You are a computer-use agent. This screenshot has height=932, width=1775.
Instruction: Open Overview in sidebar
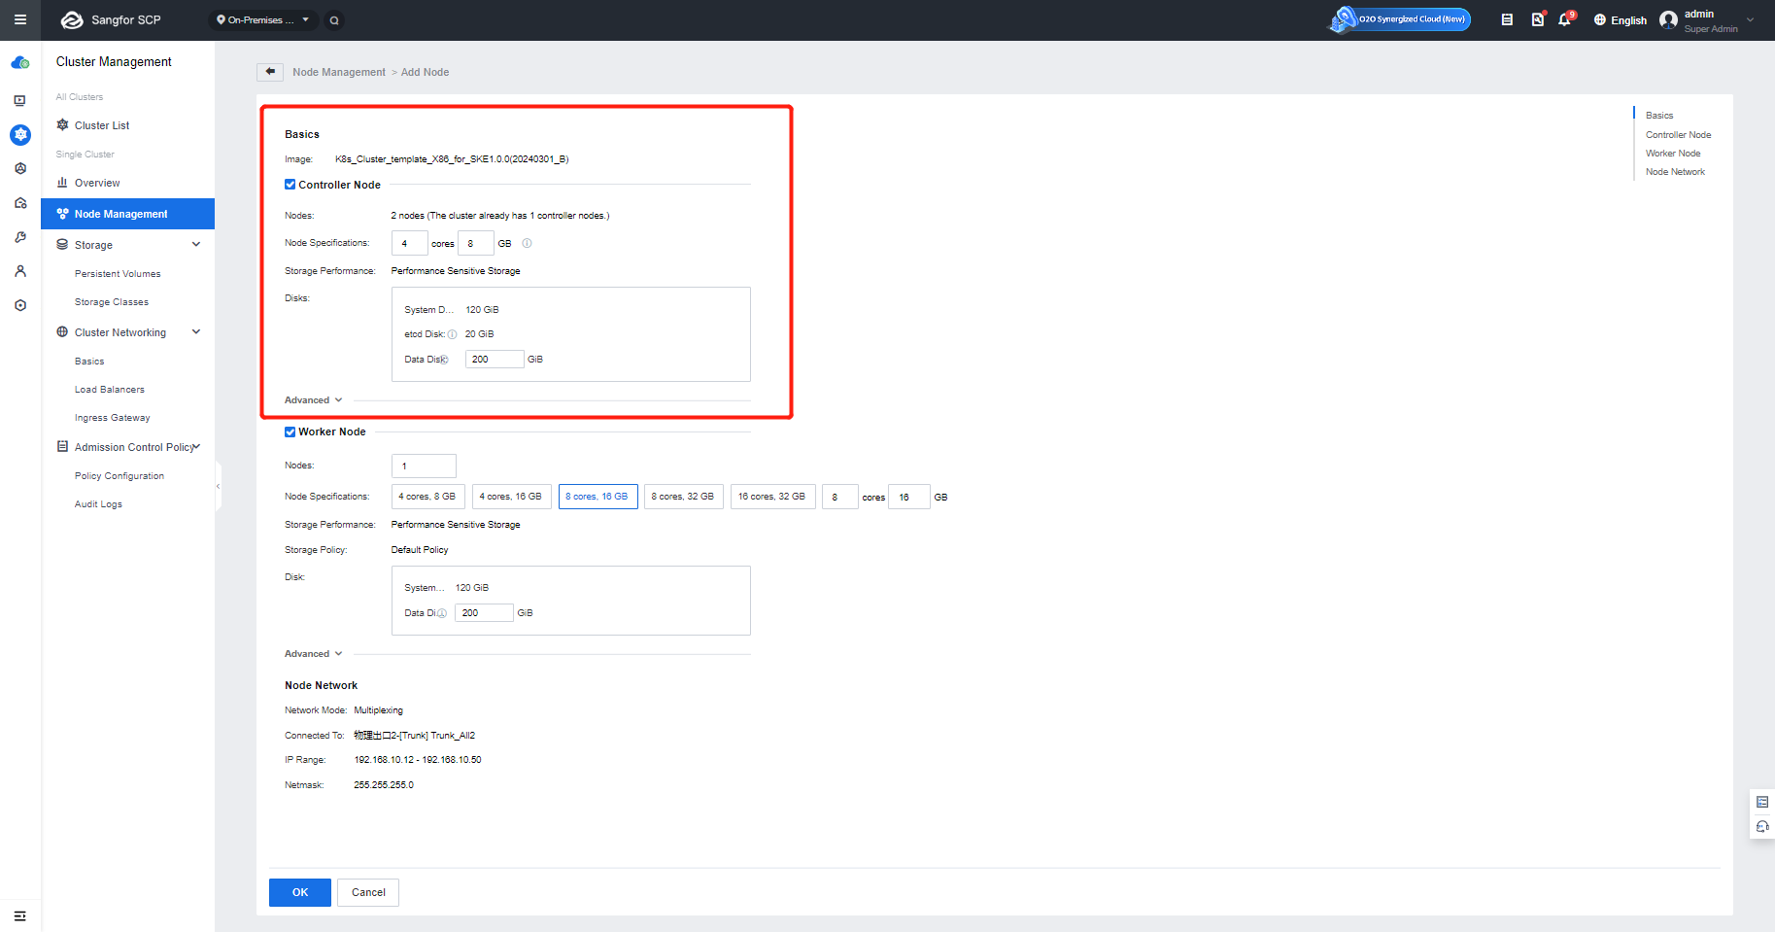pyautogui.click(x=97, y=183)
